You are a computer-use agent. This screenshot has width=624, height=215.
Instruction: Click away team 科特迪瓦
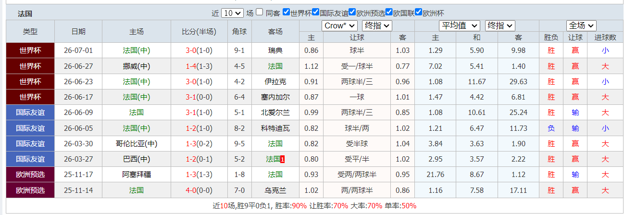[x=275, y=128]
